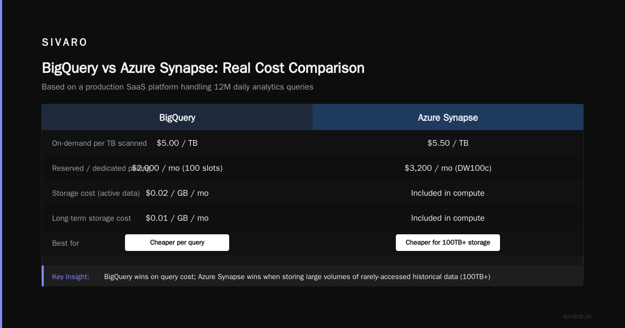Click the Best for row label

tap(66, 243)
